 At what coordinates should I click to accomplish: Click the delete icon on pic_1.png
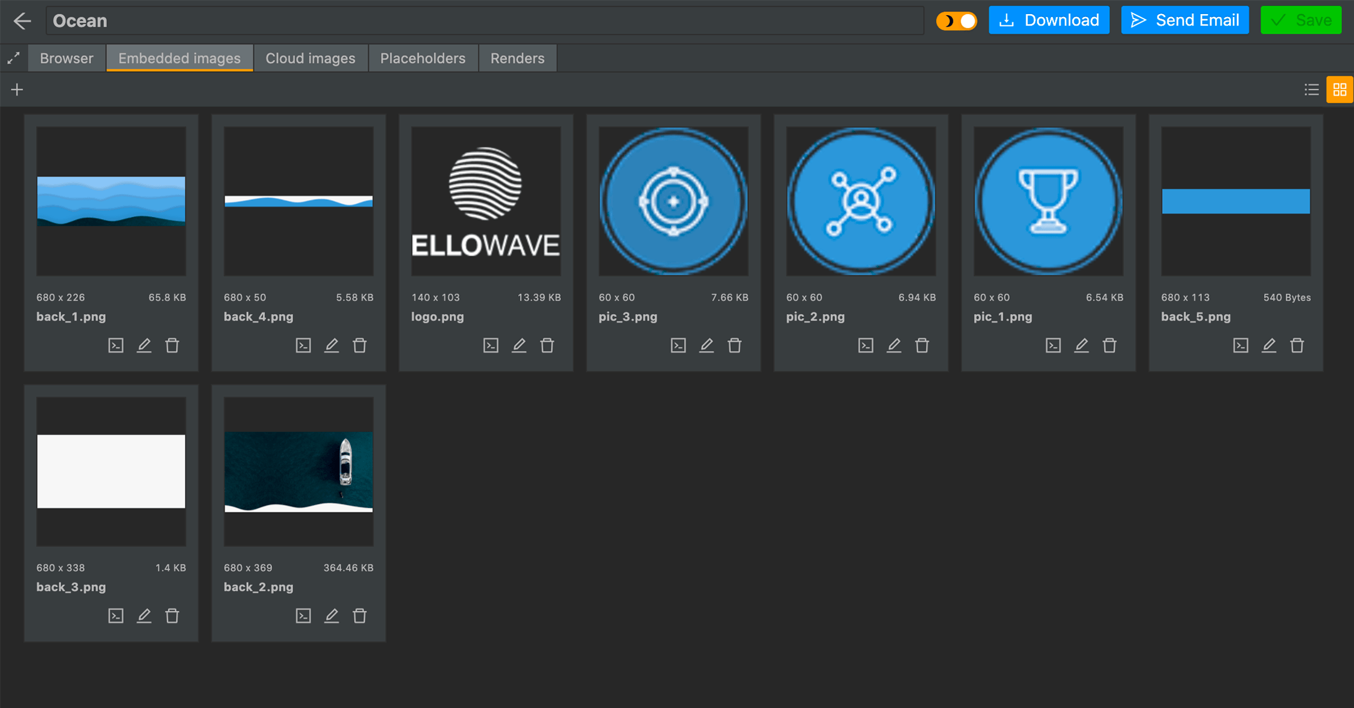[1110, 344]
